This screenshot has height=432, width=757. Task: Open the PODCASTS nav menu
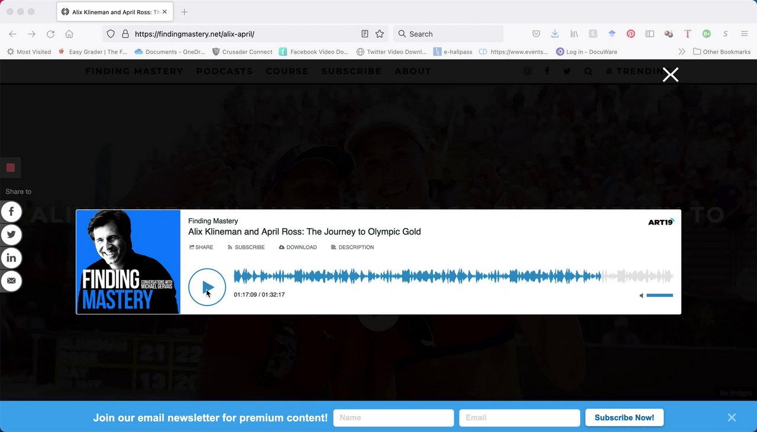point(225,71)
